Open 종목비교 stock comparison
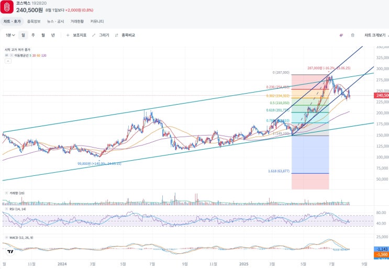 tap(128, 35)
